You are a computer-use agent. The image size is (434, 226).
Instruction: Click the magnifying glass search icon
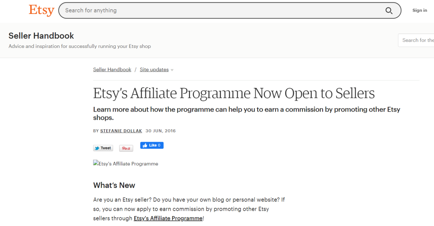pyautogui.click(x=389, y=11)
